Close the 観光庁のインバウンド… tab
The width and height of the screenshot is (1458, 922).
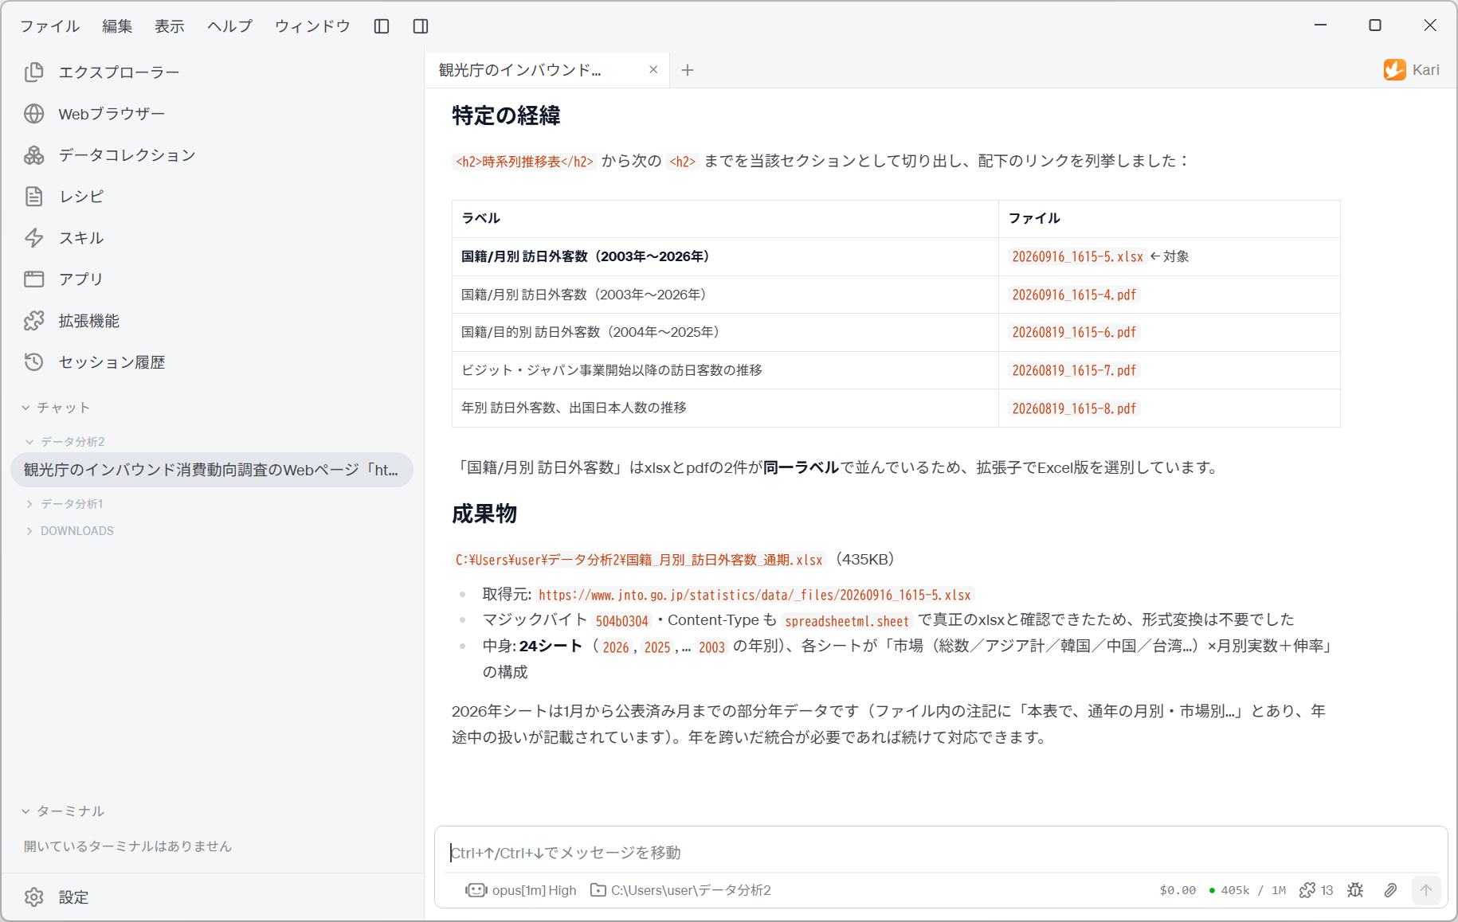pyautogui.click(x=653, y=70)
